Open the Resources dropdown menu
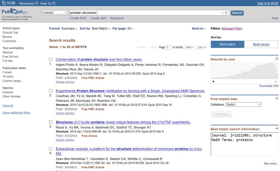 click(28, 3)
